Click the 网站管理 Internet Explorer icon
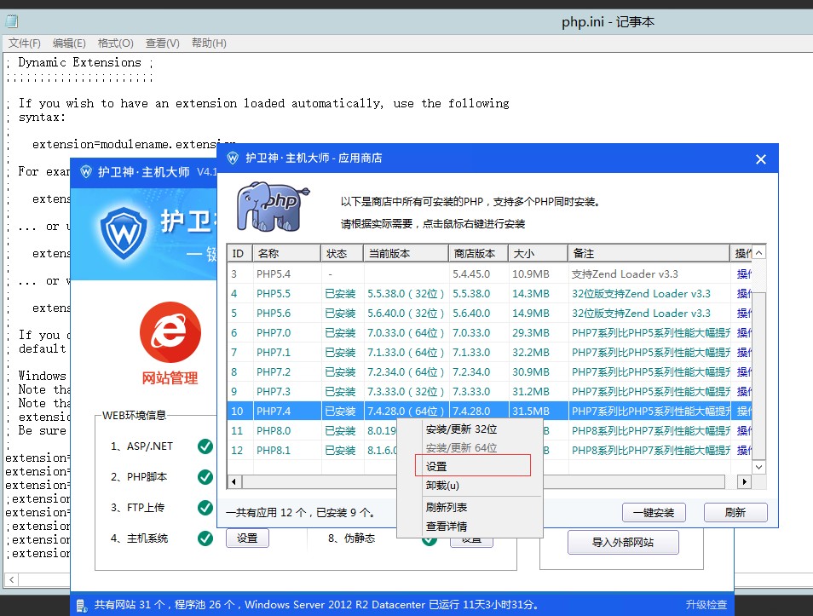813x616 pixels. (x=170, y=332)
